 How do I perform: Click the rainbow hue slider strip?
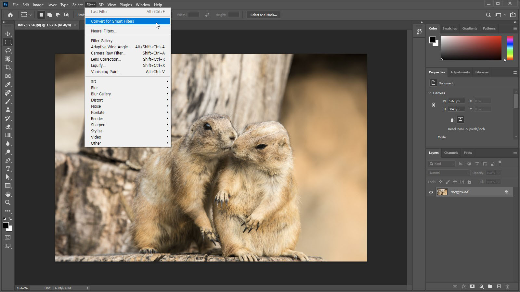510,48
